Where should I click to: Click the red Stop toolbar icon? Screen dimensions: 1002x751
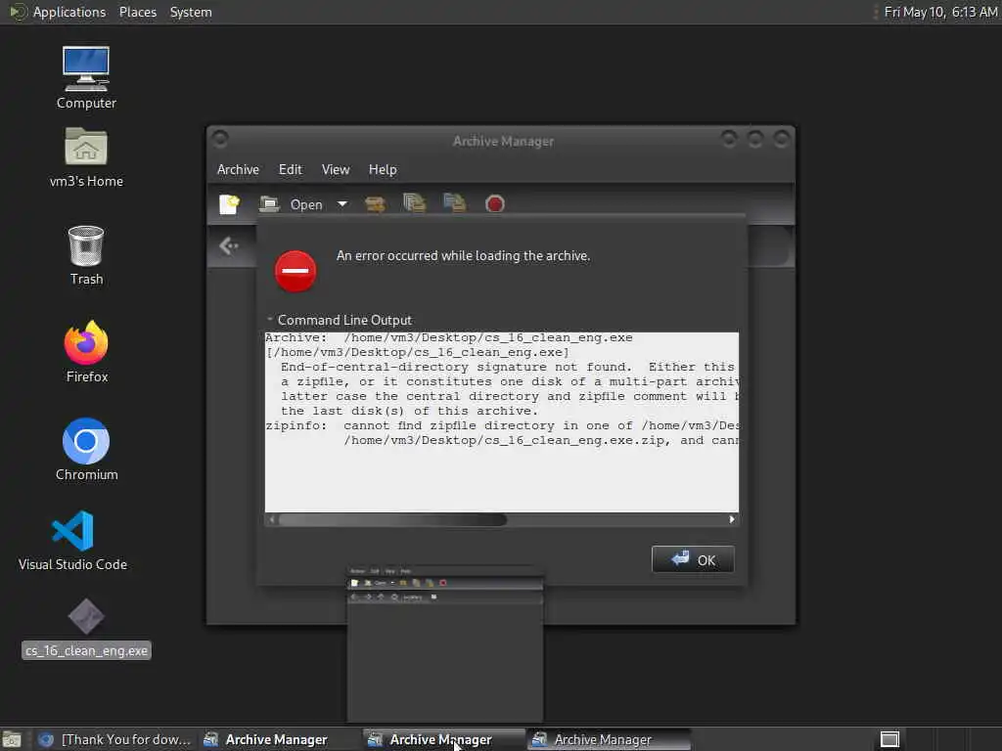[494, 204]
